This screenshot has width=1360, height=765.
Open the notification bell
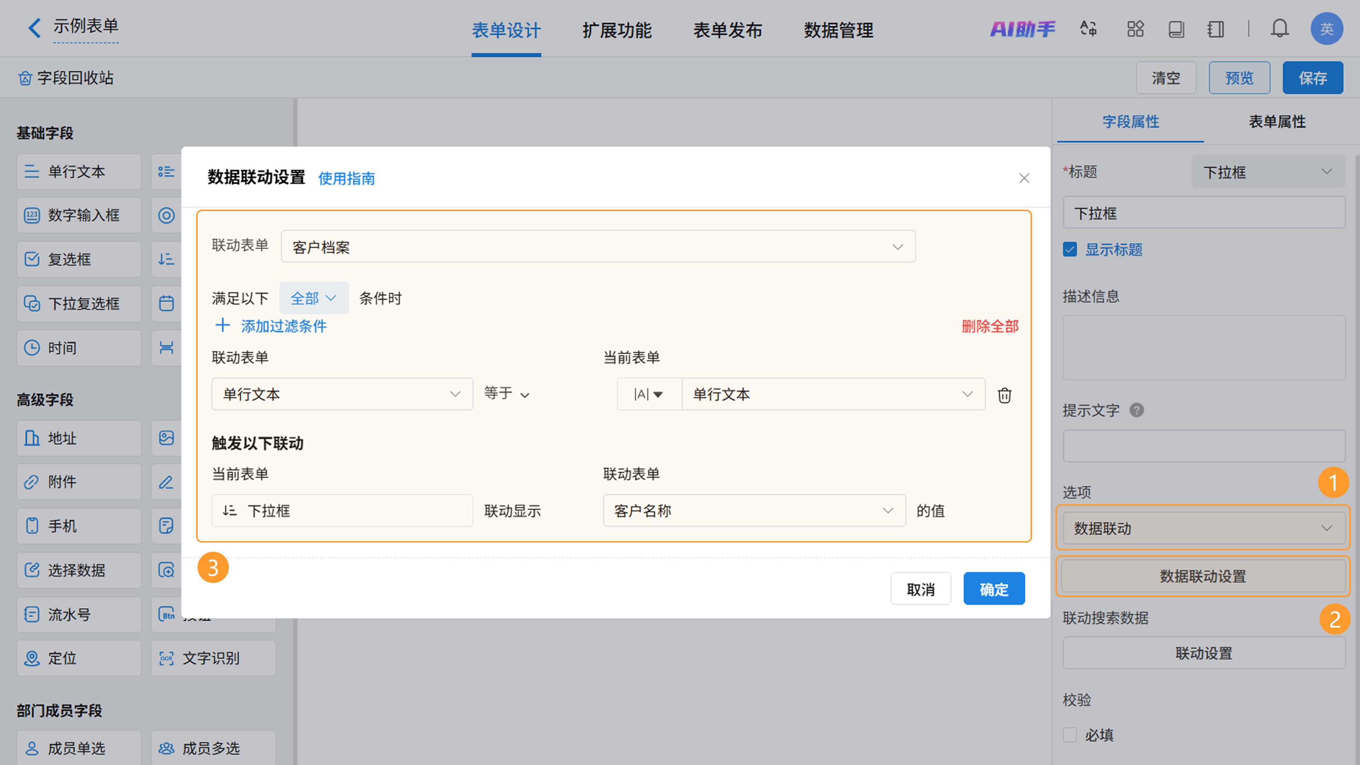(x=1279, y=28)
